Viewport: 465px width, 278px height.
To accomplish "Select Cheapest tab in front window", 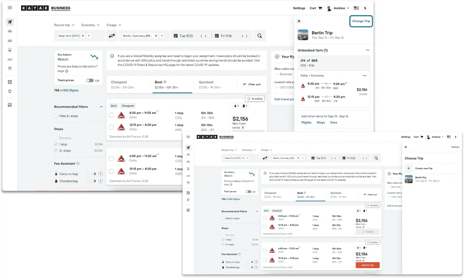I will (x=278, y=195).
